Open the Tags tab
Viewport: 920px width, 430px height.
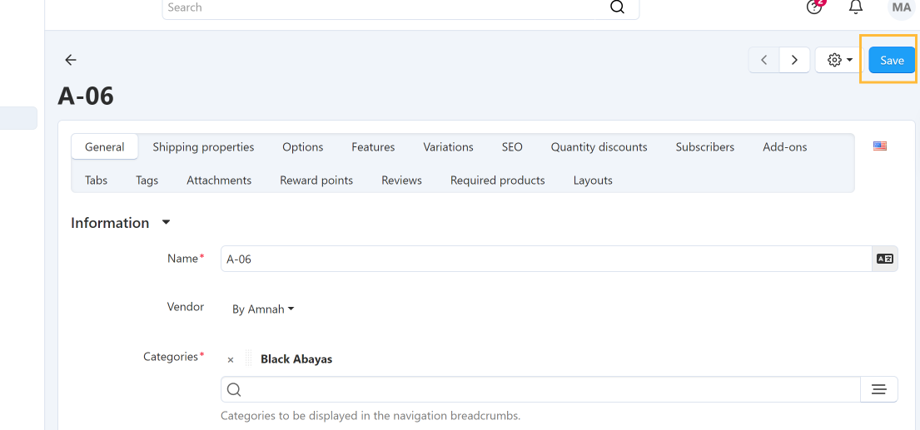(x=147, y=180)
